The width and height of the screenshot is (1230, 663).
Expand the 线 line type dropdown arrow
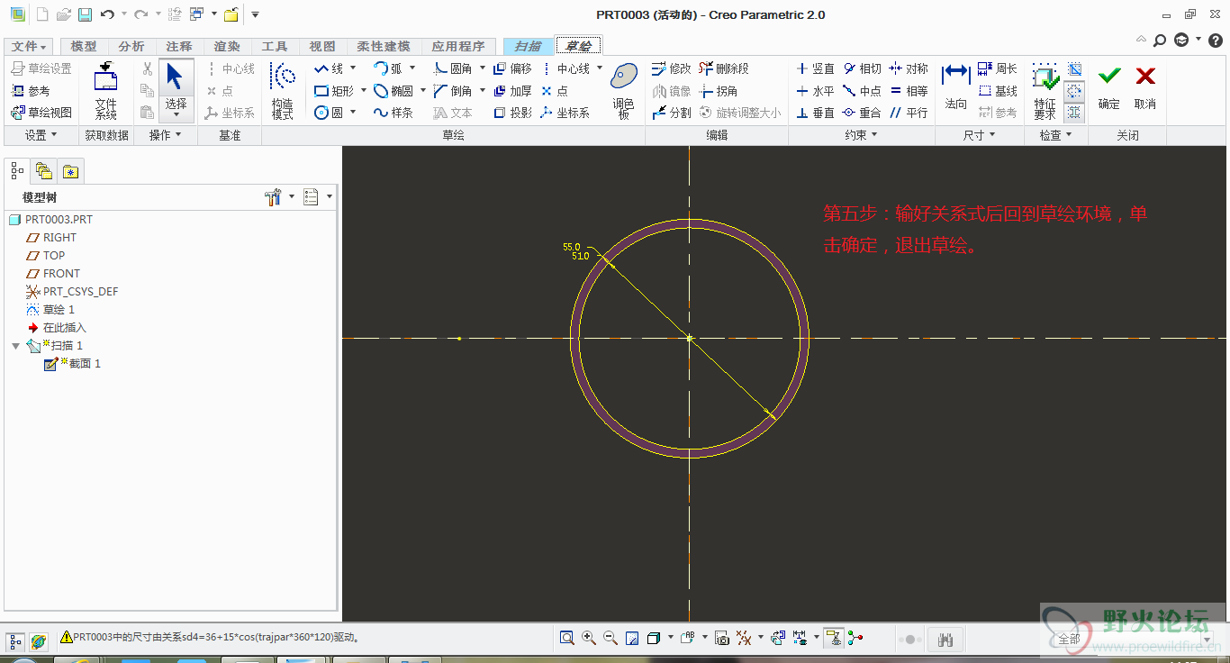[x=353, y=68]
